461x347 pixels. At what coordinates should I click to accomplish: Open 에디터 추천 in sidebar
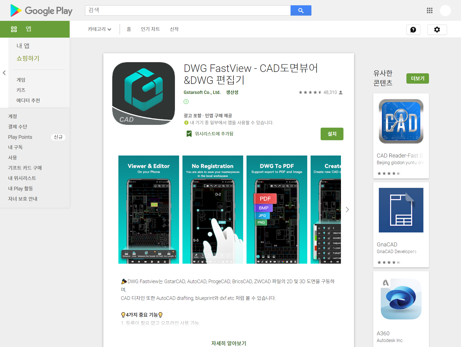tap(28, 100)
